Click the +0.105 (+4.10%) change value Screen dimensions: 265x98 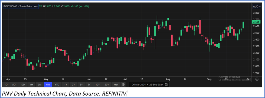(80, 6)
